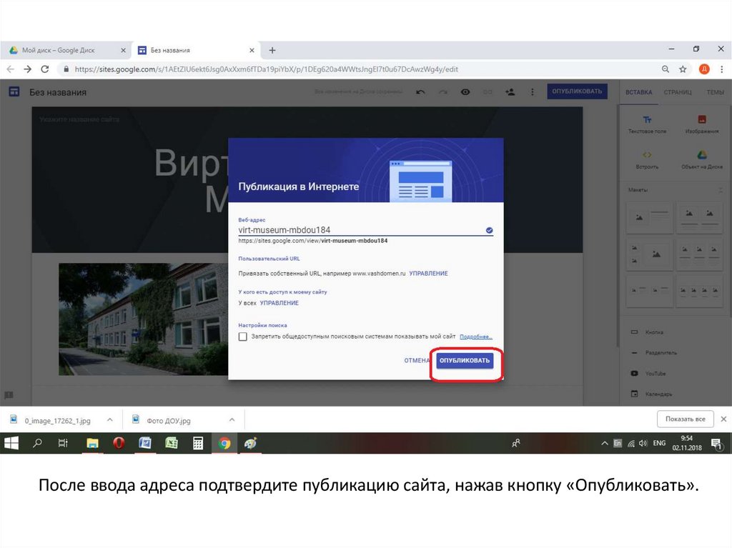Open the Chrome three-dot menu
732x548 pixels.
(722, 69)
